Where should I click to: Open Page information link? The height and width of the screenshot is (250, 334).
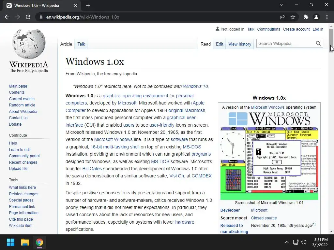[23, 213]
